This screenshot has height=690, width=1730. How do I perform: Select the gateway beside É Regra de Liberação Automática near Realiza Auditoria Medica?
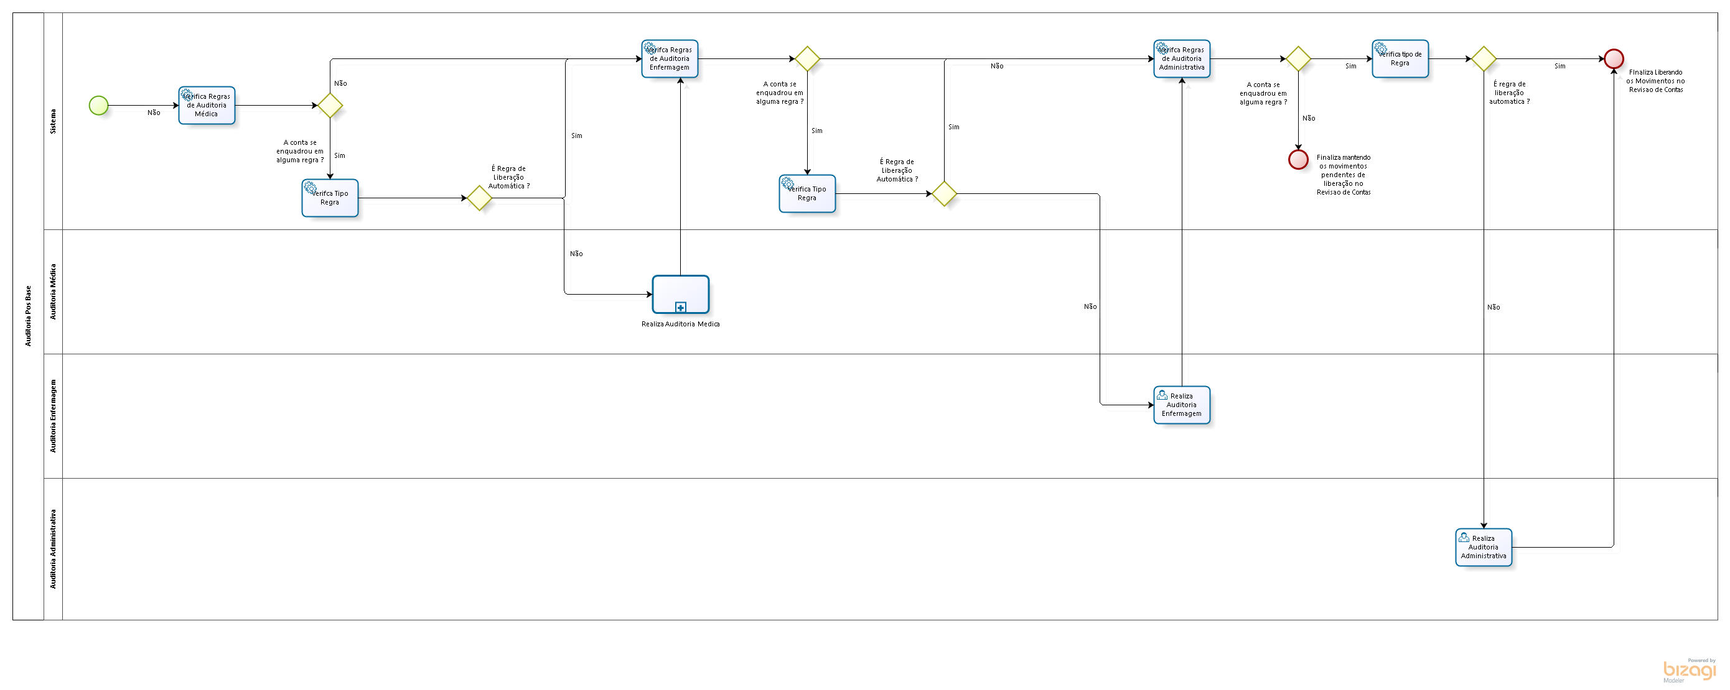point(480,198)
